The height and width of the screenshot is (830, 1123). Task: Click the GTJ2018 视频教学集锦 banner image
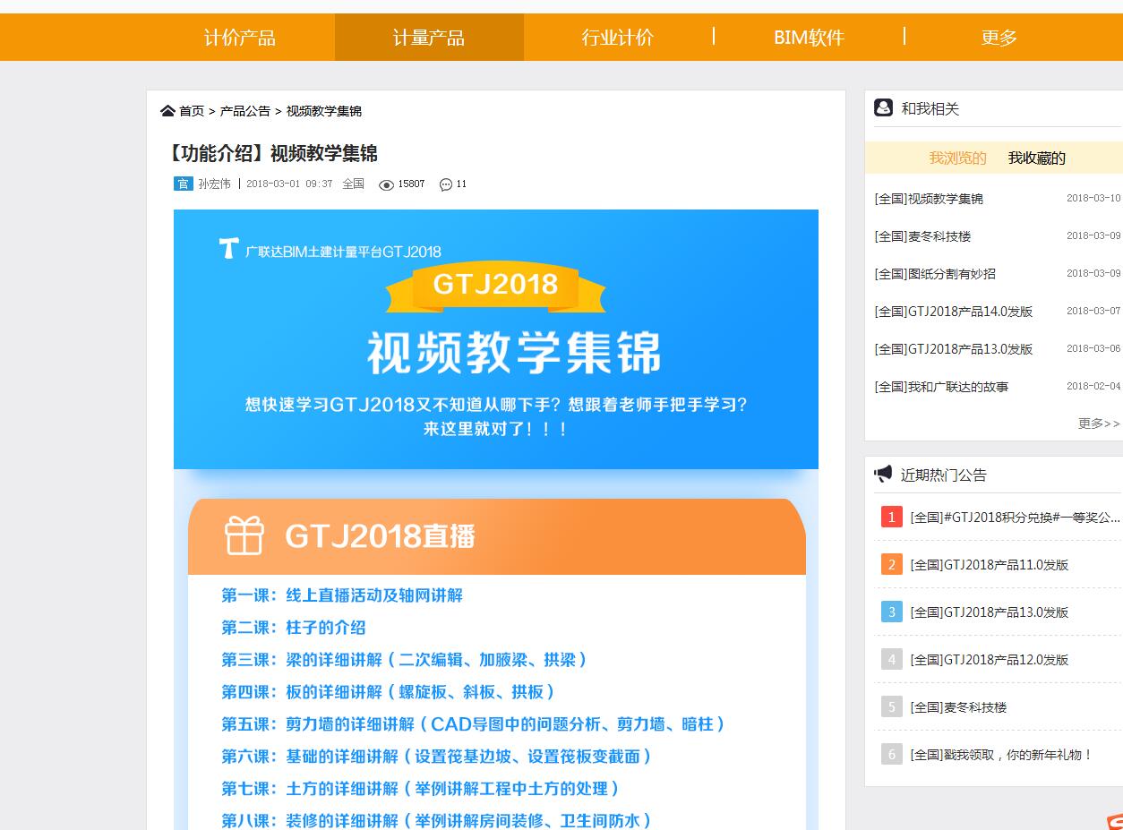click(x=496, y=339)
